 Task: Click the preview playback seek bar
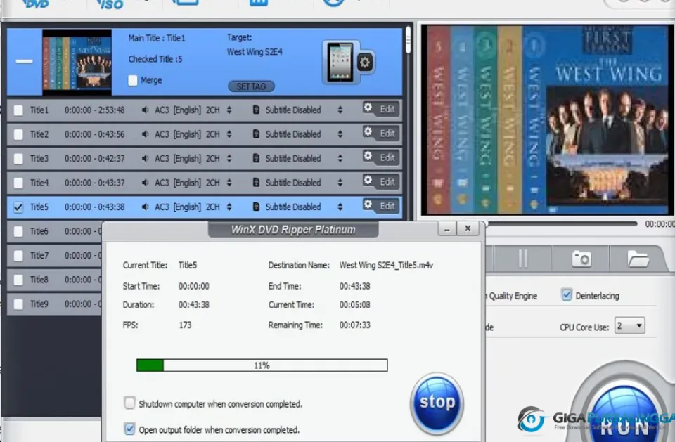[562, 223]
